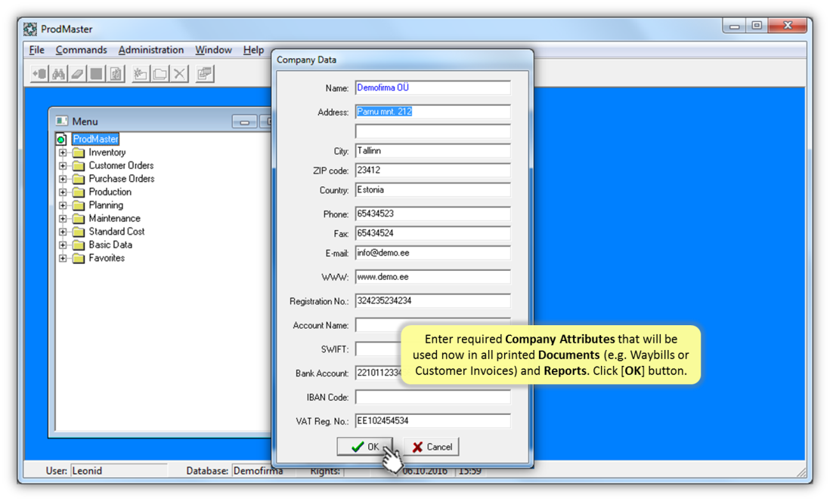Viewport: 830px width, 501px height.
Task: Open the Administration menu
Action: coord(151,50)
